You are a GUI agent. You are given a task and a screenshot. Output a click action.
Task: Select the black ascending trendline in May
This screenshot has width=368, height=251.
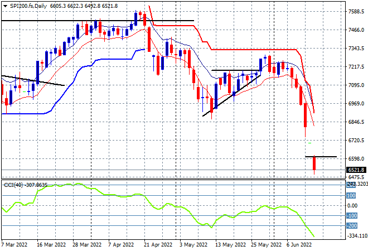click(231, 95)
